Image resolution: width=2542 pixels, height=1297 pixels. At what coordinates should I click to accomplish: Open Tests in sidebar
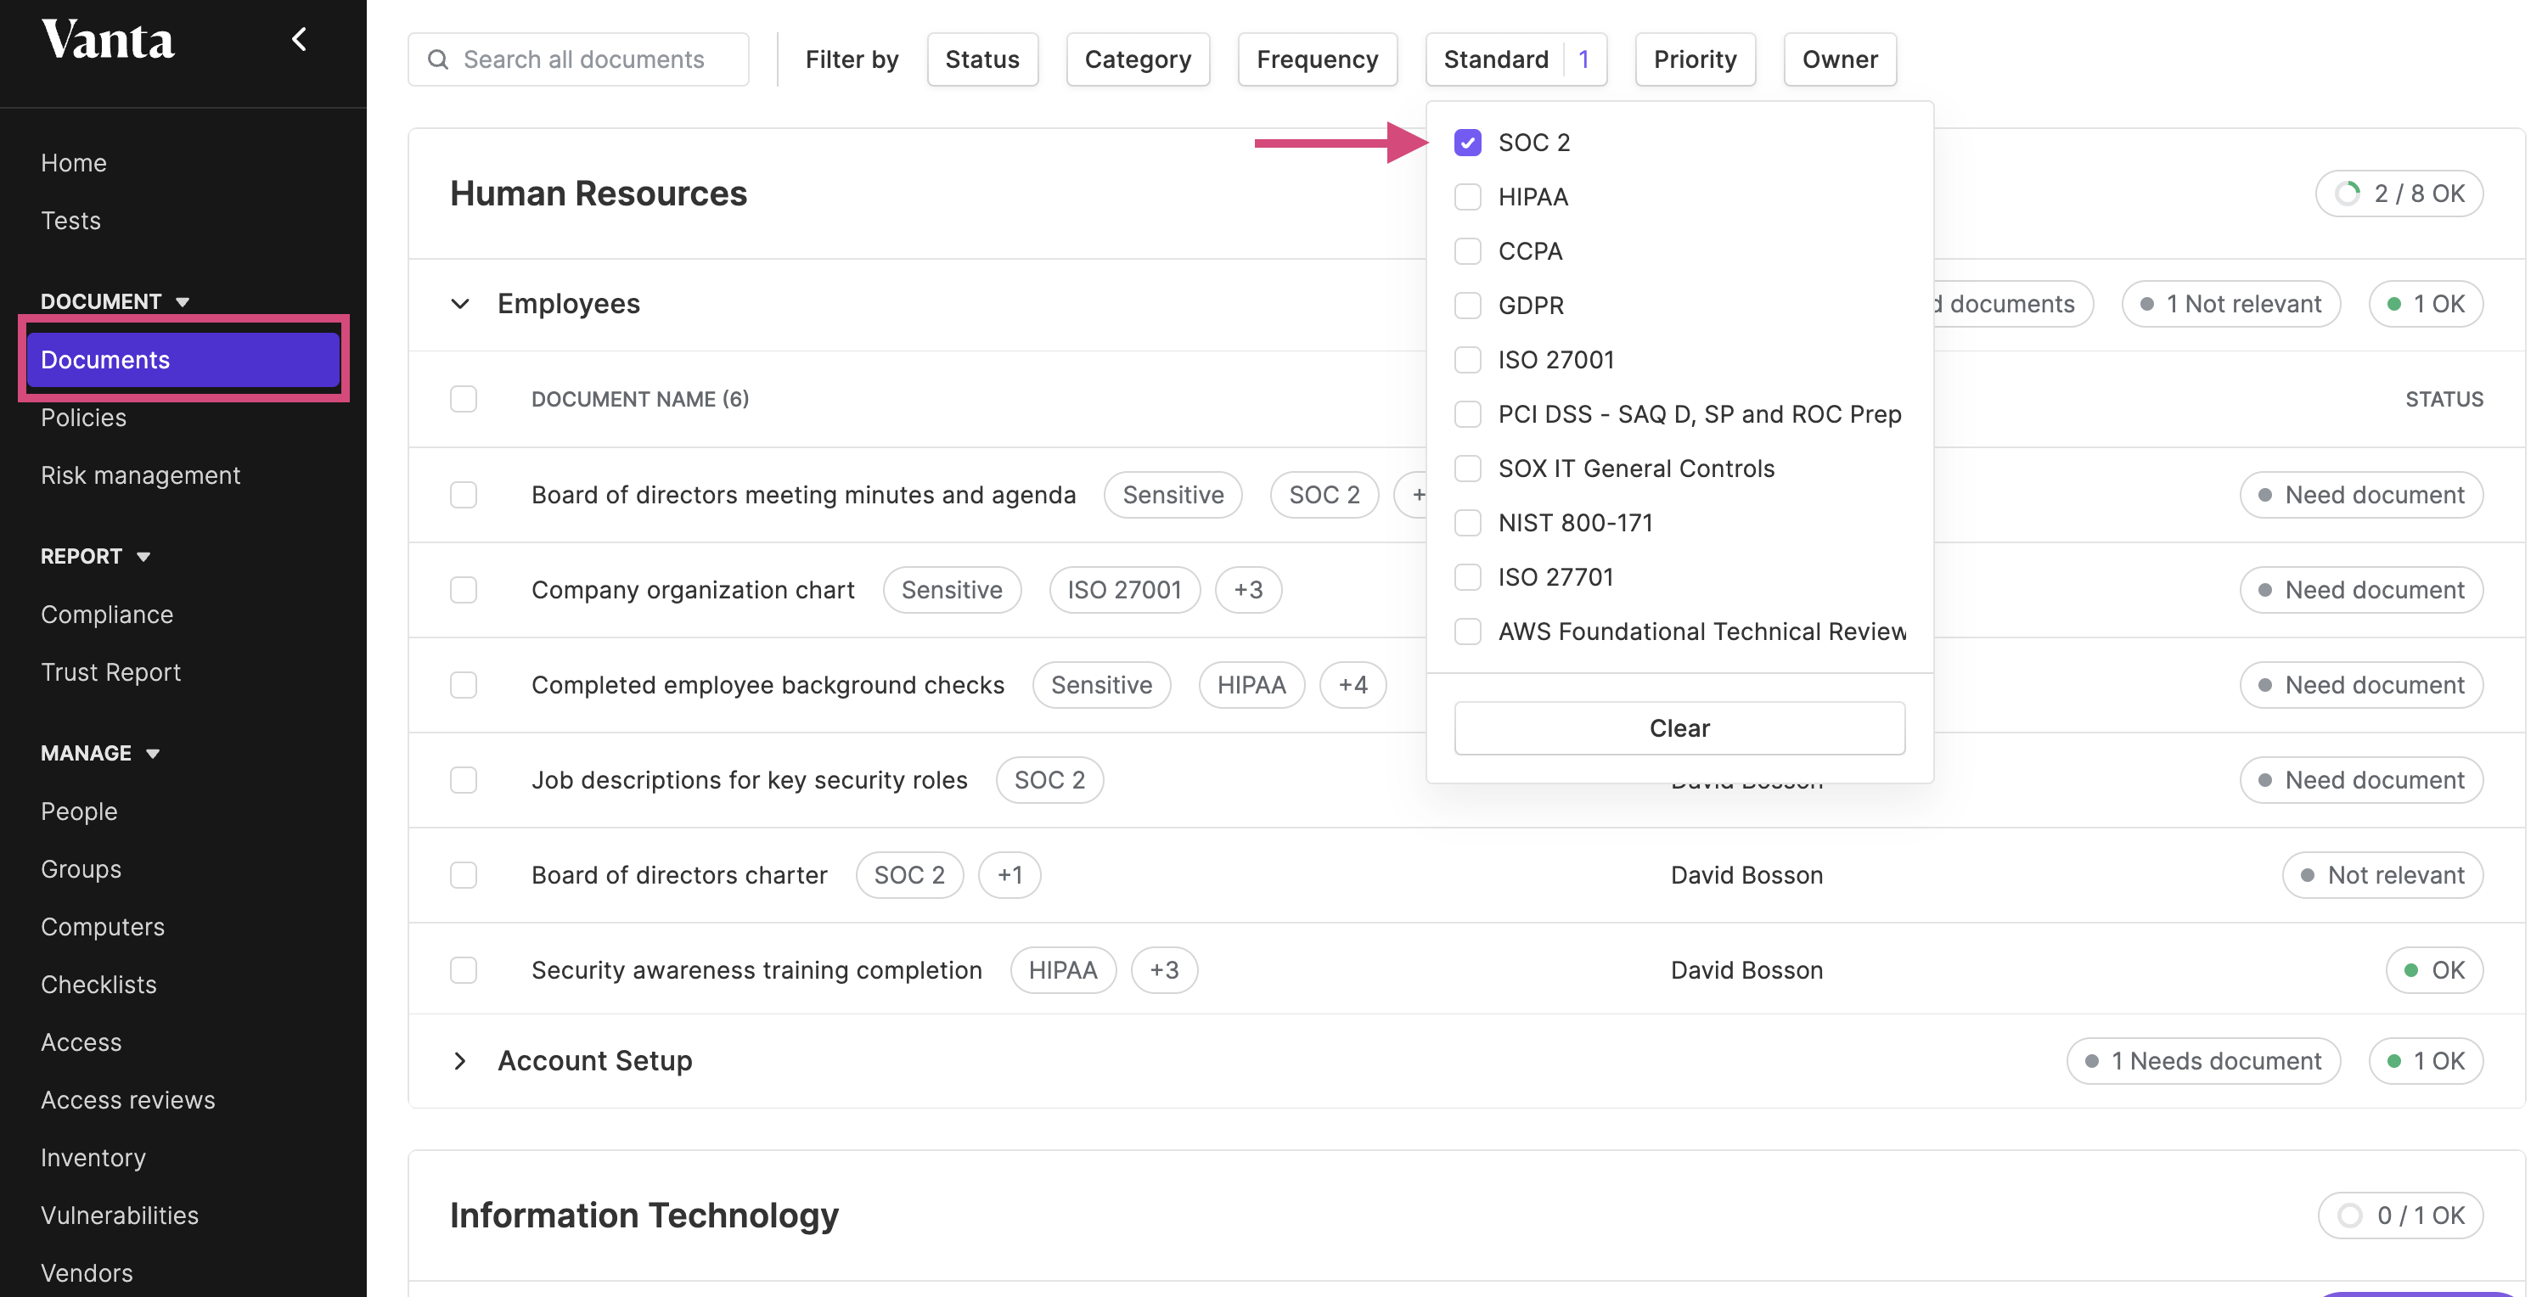[71, 220]
